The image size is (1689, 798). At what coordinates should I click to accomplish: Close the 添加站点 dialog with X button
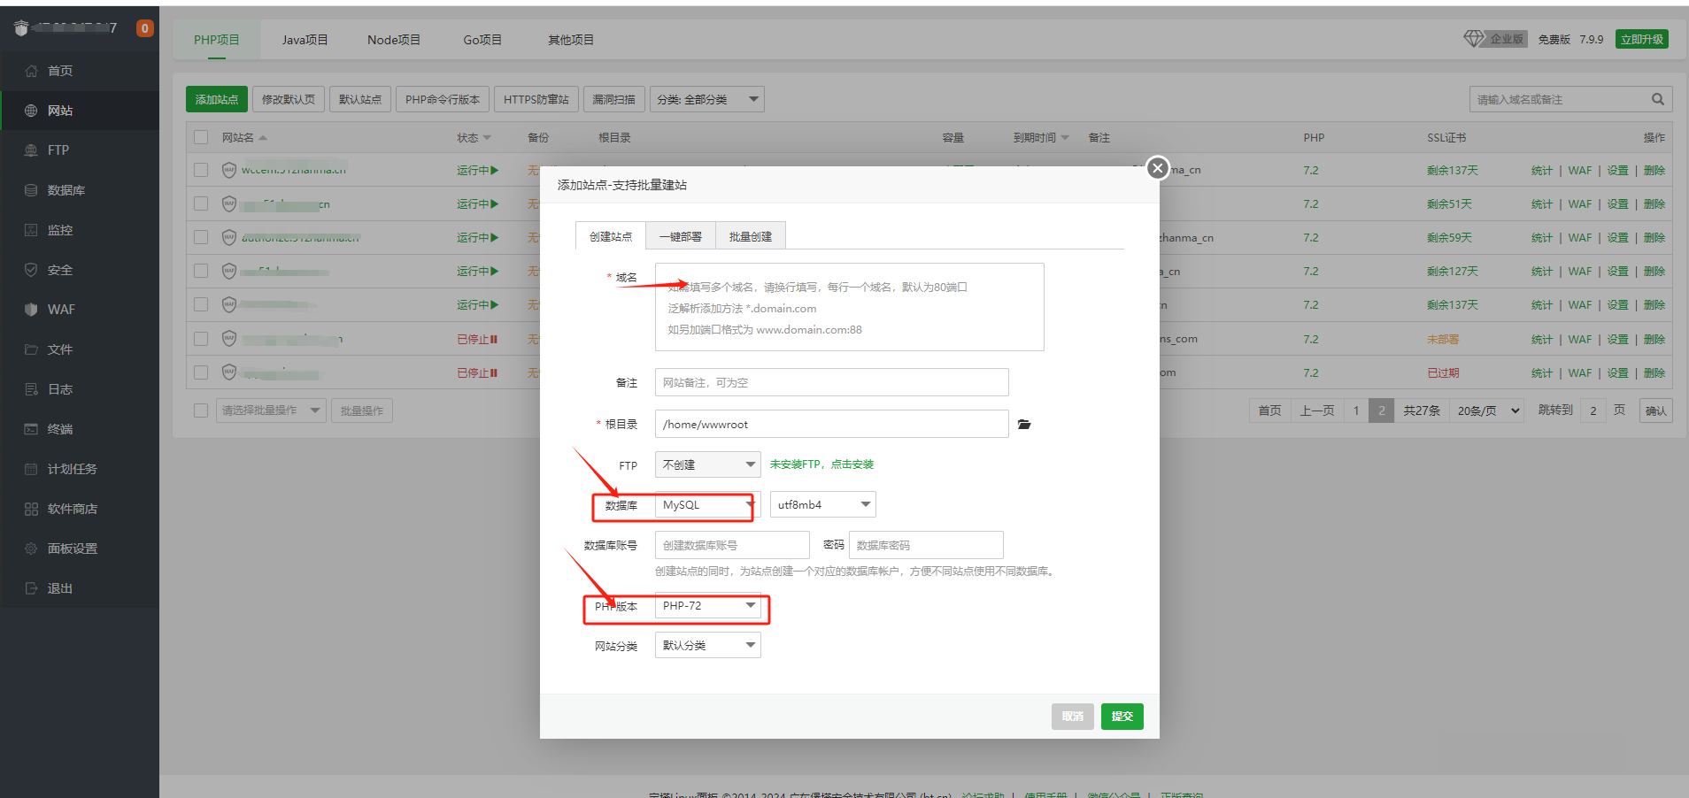click(x=1157, y=168)
